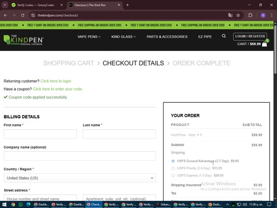Focus the street address house number field

(x=40, y=198)
